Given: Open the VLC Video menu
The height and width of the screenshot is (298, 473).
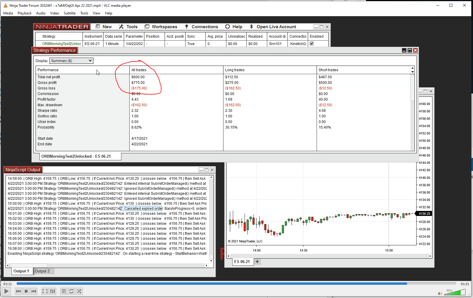Looking at the screenshot, I should pos(55,13).
